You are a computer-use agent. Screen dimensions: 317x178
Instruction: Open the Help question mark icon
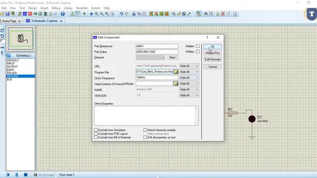coord(63,14)
